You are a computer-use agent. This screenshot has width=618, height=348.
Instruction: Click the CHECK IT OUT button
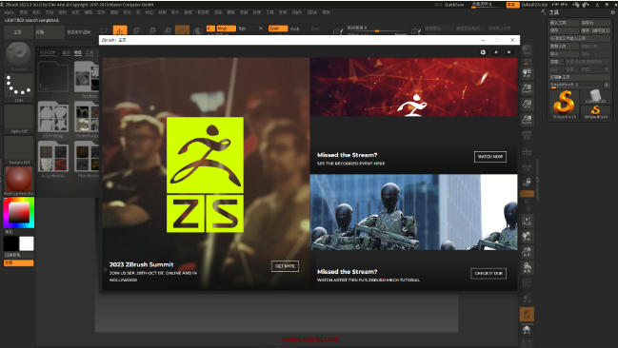488,273
